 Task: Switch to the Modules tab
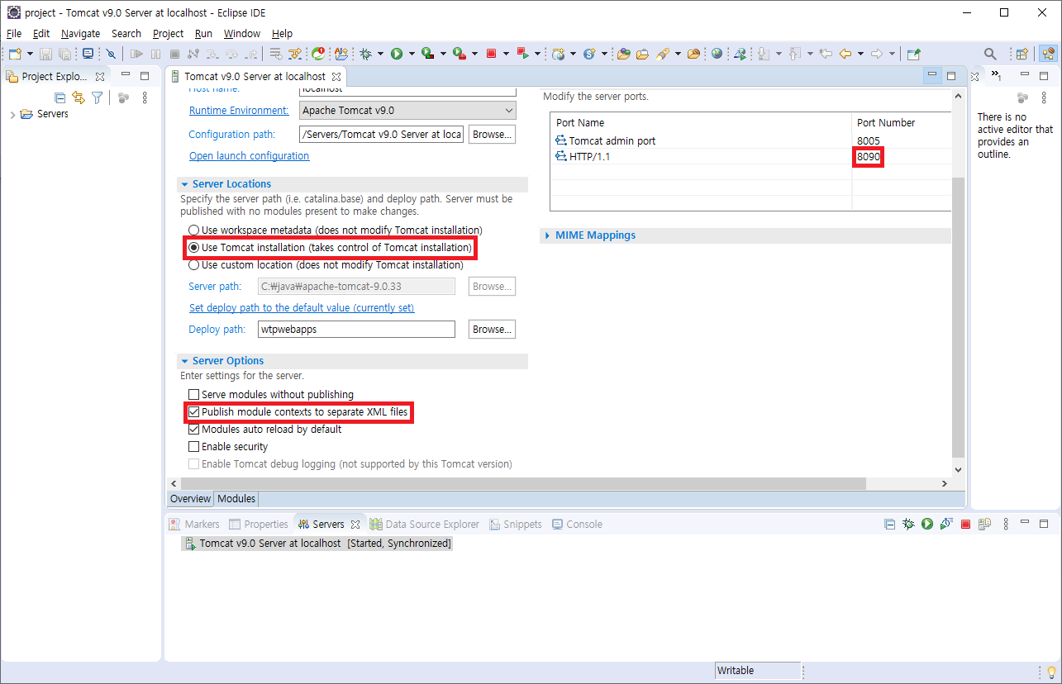pyautogui.click(x=236, y=499)
